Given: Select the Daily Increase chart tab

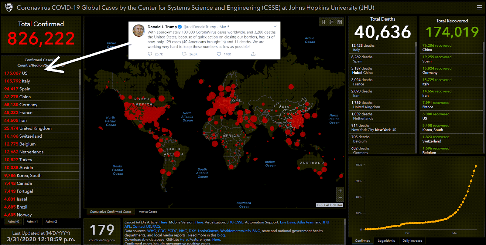Looking at the screenshot, I should pos(412,241).
